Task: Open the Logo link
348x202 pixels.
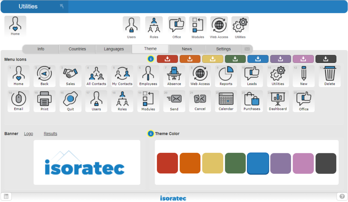Action: pyautogui.click(x=28, y=134)
